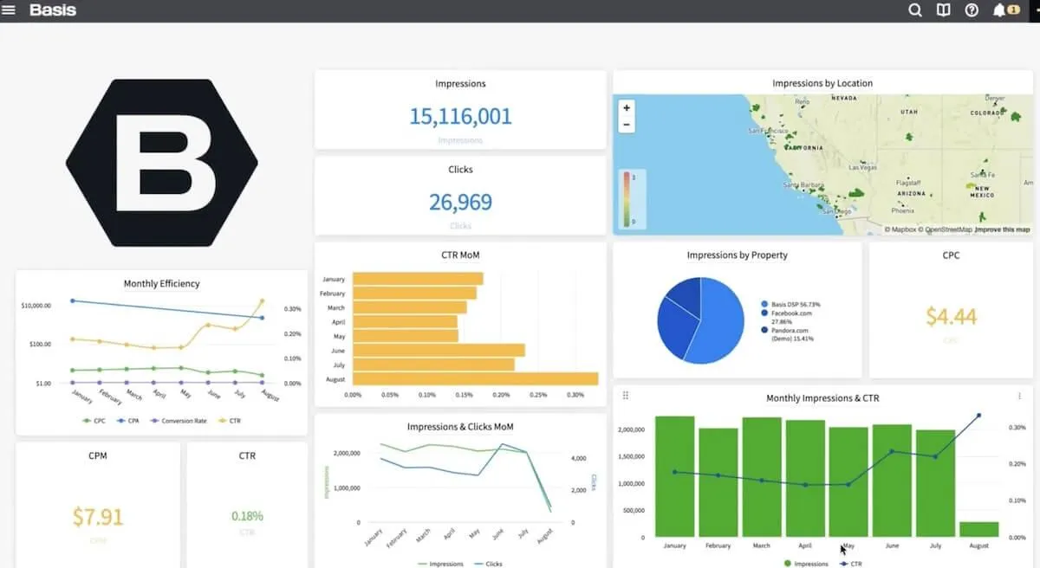Click the 0.18% CTR value
Image resolution: width=1040 pixels, height=568 pixels.
[247, 516]
